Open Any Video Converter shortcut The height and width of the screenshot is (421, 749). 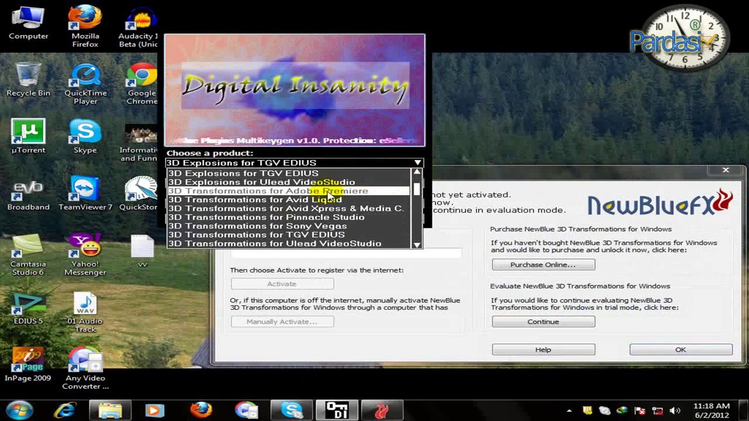85,369
